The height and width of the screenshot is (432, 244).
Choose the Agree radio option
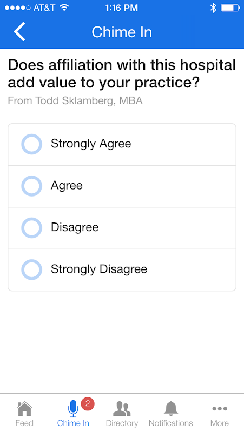click(32, 186)
